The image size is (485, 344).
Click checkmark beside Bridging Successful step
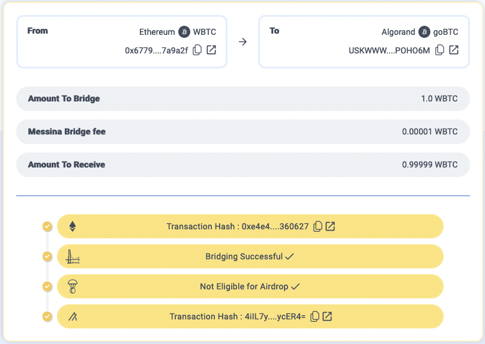(x=47, y=256)
